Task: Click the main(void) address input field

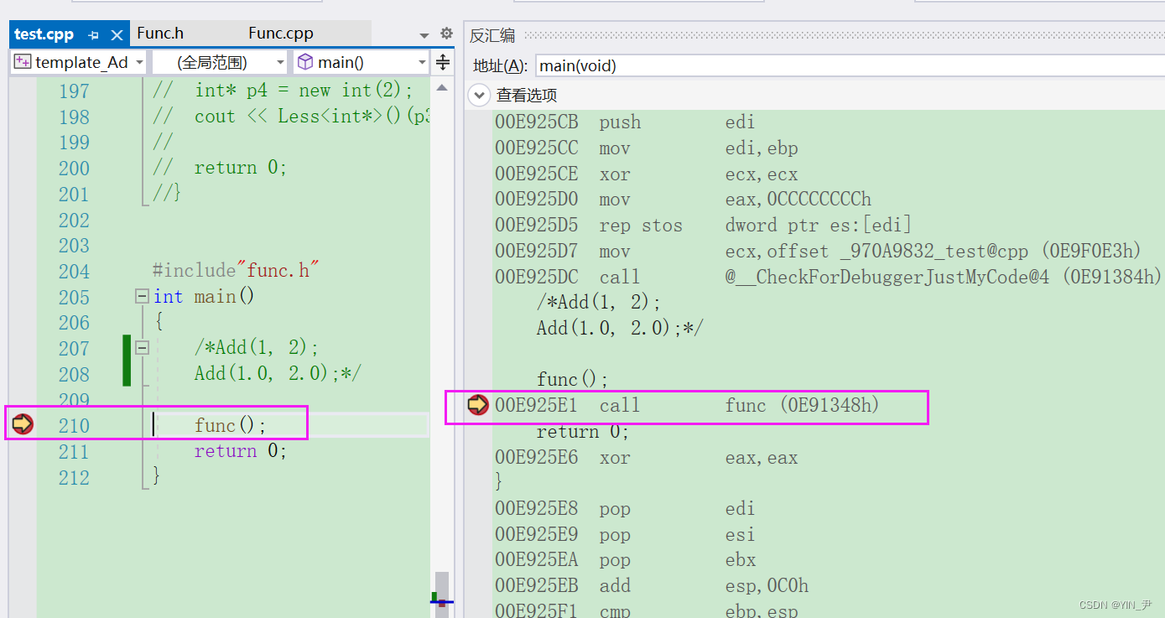Action: [850, 65]
